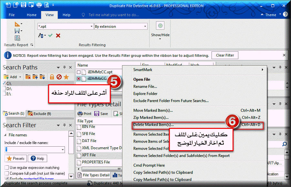Click the column chooser grid icon in Results Report
Viewport: 291px width, 187px height.
click(x=17, y=38)
